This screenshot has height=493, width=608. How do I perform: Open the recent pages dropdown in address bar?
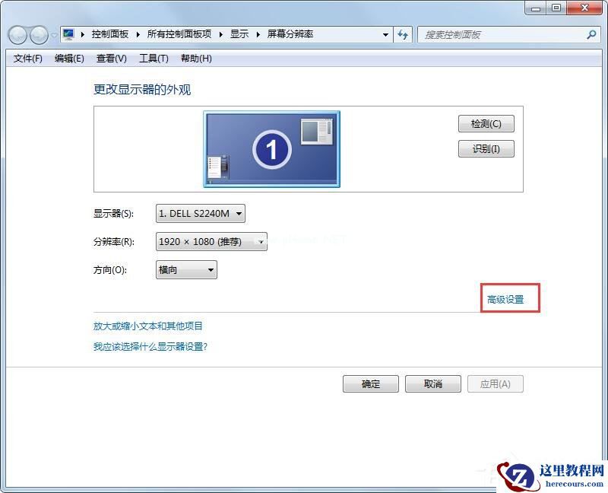385,34
